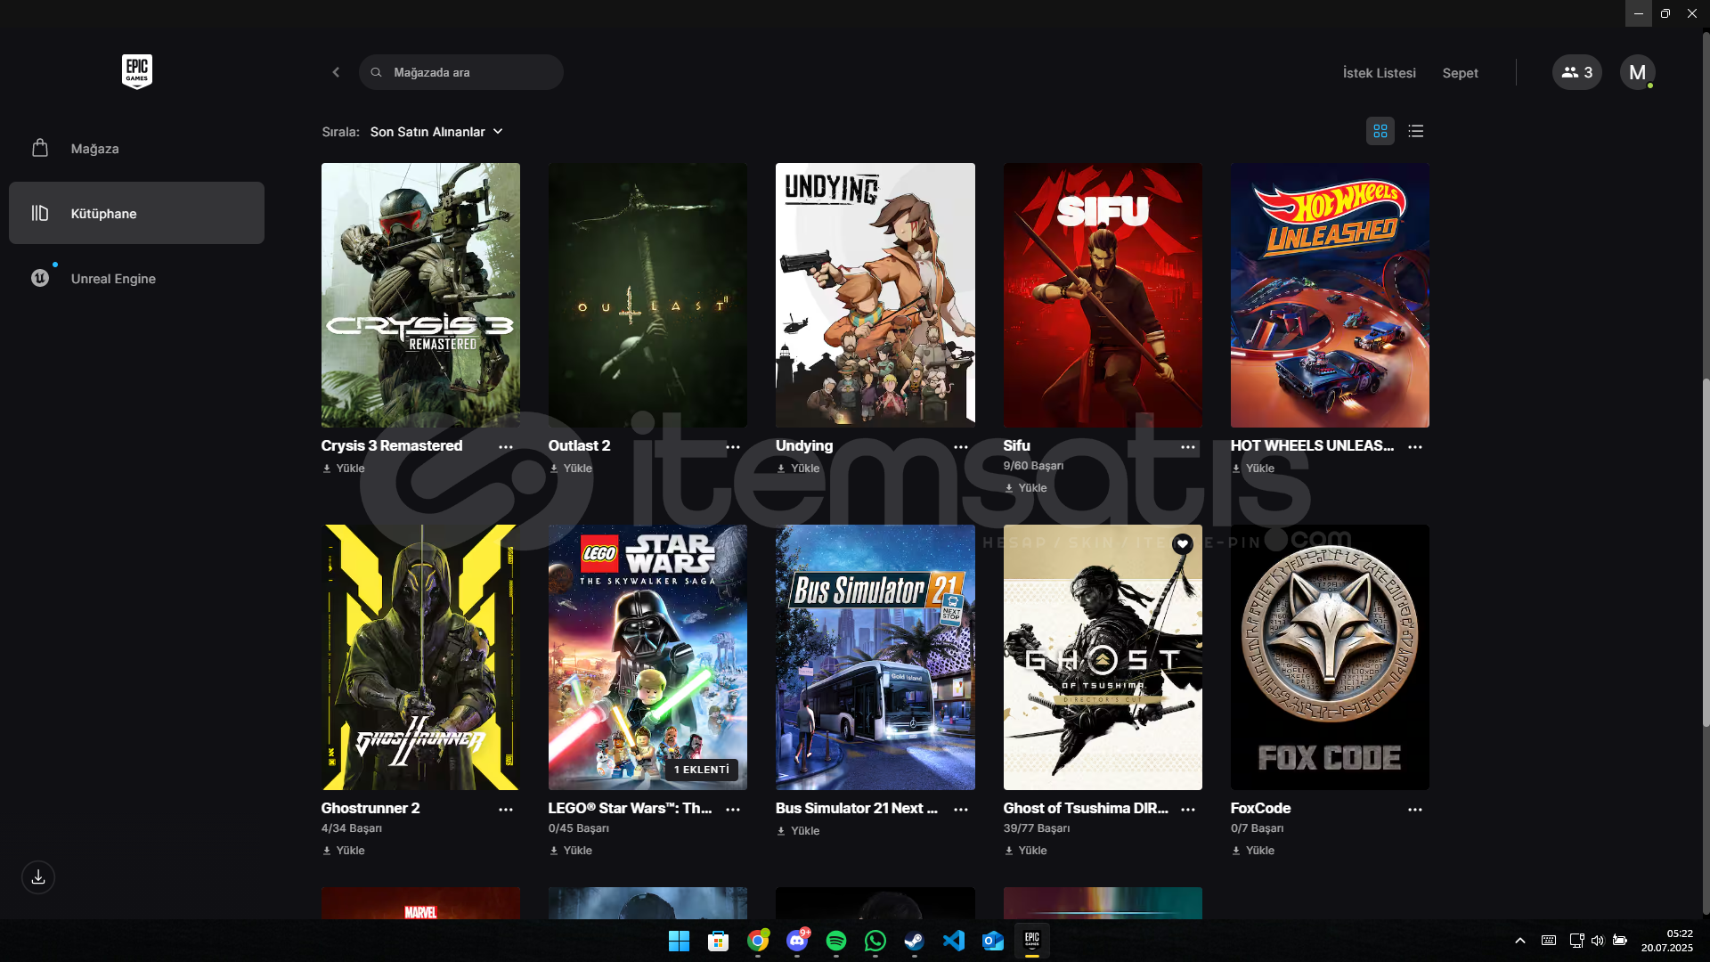Open three-dot menu for Bus Simulator 21
Viewport: 1710px width, 962px height.
tap(961, 810)
